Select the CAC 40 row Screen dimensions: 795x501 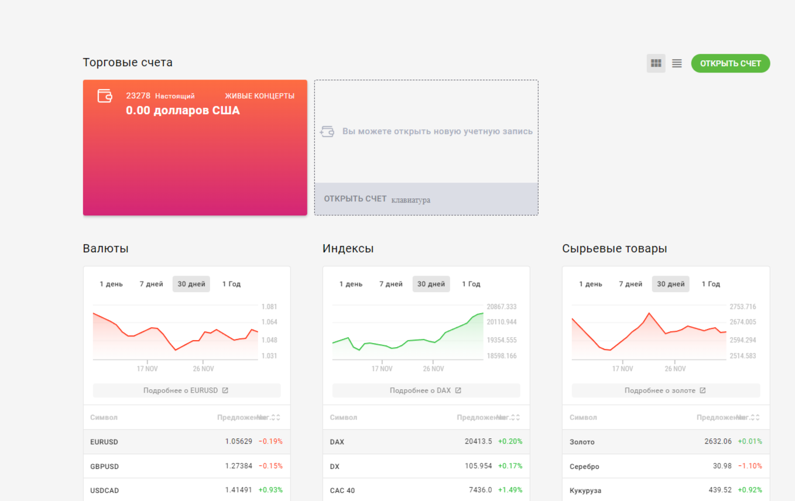(426, 490)
